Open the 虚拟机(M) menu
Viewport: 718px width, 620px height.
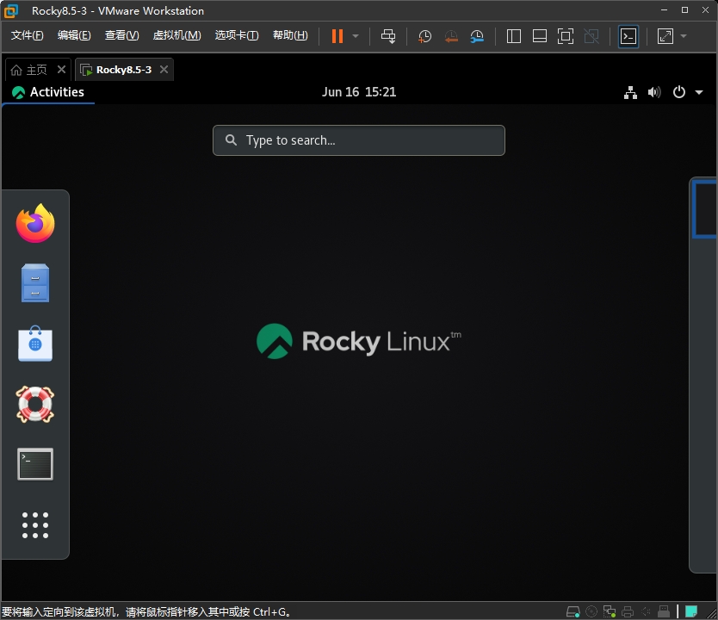(x=176, y=35)
